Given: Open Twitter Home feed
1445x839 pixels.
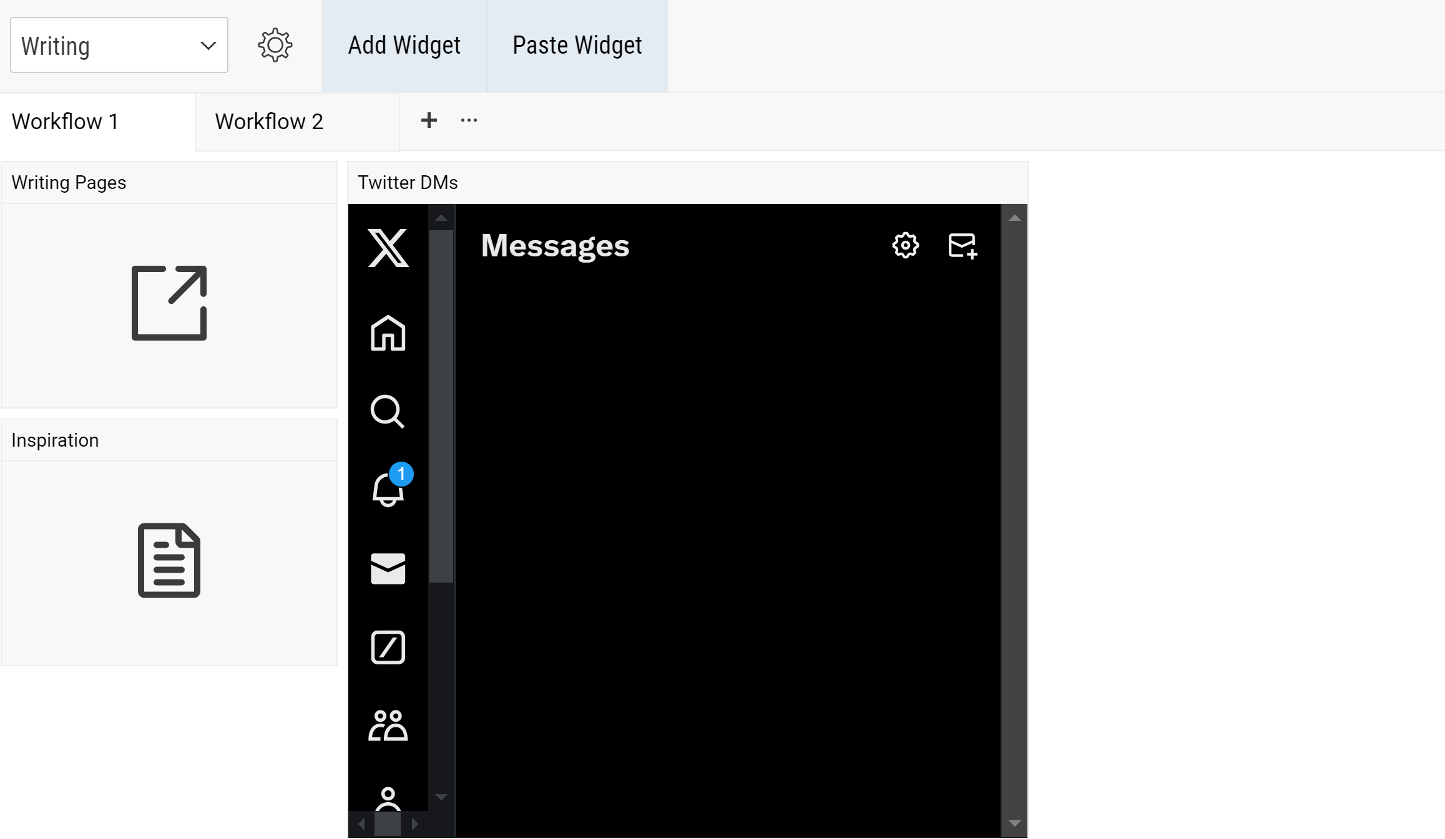Looking at the screenshot, I should click(x=388, y=334).
